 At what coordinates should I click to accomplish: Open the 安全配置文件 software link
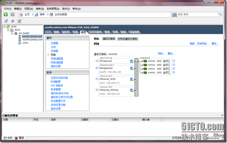pos(58,101)
